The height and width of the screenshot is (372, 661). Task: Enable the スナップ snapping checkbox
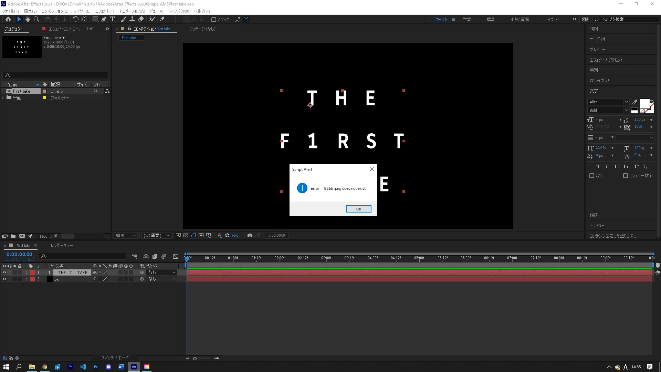click(x=214, y=20)
